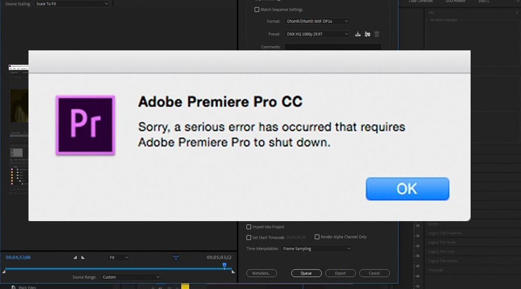Click the Set In Point triangle icon
This screenshot has width=521, height=289.
click(x=75, y=257)
